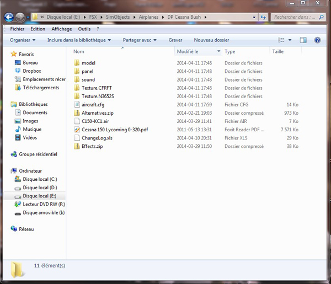
Task: Select the C150-KC1.air file icon
Action: pos(77,121)
